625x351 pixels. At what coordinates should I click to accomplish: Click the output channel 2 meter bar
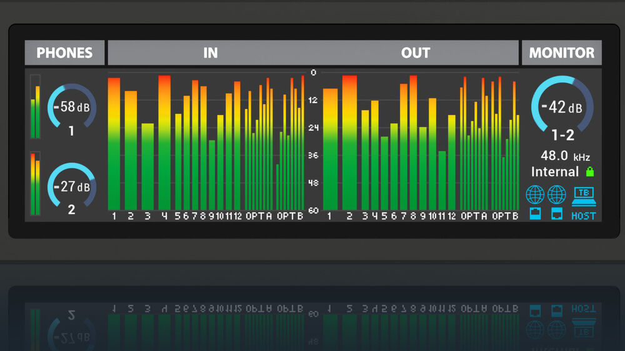[x=349, y=142]
